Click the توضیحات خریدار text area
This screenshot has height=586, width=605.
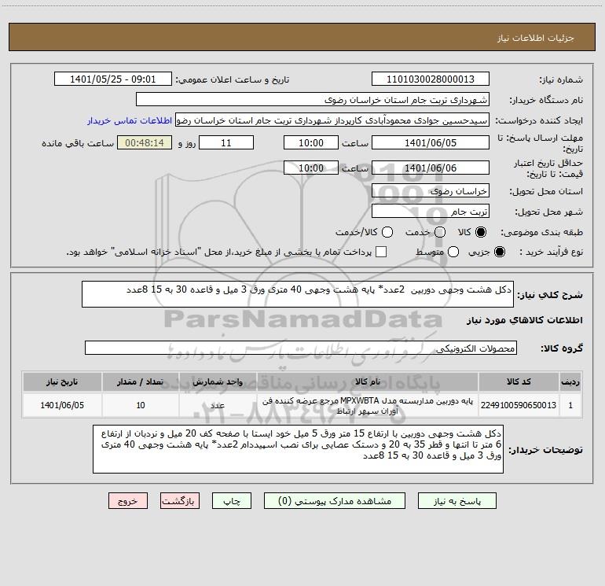(x=298, y=449)
